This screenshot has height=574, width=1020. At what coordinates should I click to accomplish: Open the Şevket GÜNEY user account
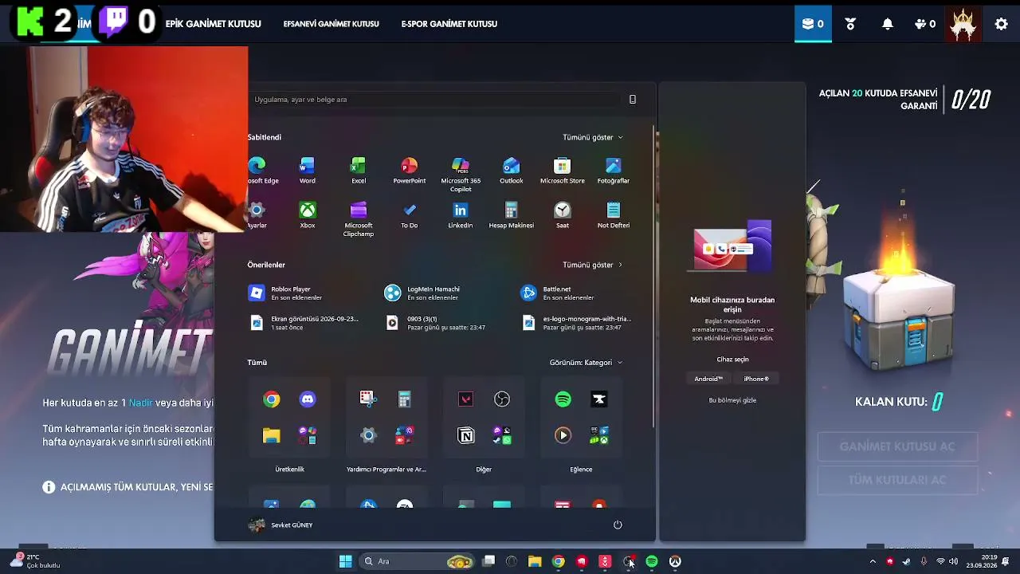tap(280, 525)
